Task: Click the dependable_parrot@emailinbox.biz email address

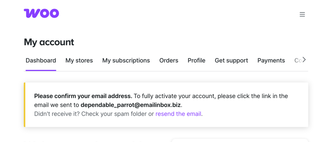Action: [131, 105]
